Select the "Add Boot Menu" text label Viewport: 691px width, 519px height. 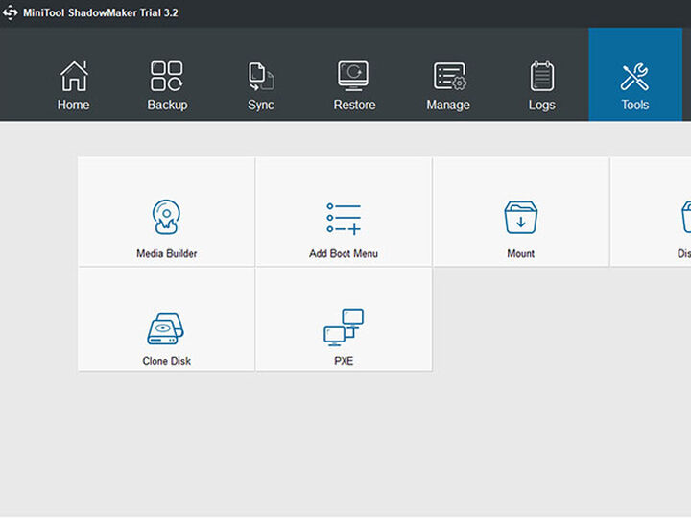pos(344,254)
